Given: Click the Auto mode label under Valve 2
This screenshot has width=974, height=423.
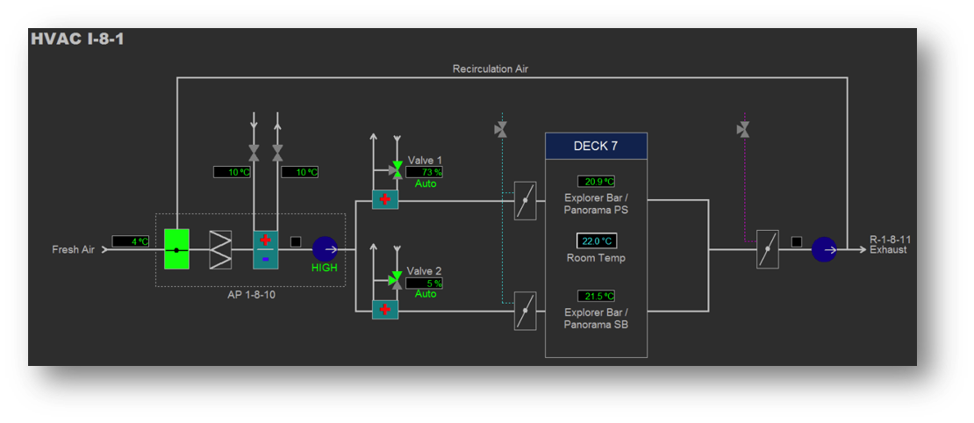Looking at the screenshot, I should (426, 294).
